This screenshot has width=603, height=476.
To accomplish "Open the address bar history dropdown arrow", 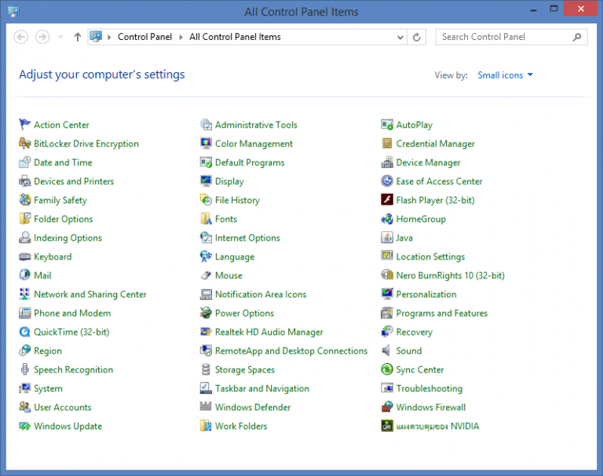I will pos(400,37).
